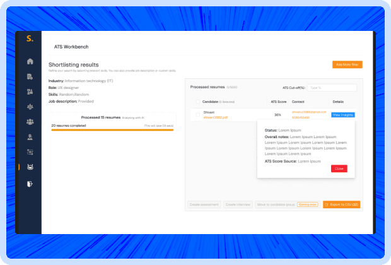Click Job description: Provided text
Image resolution: width=391 pixels, height=265 pixels.
coord(71,102)
